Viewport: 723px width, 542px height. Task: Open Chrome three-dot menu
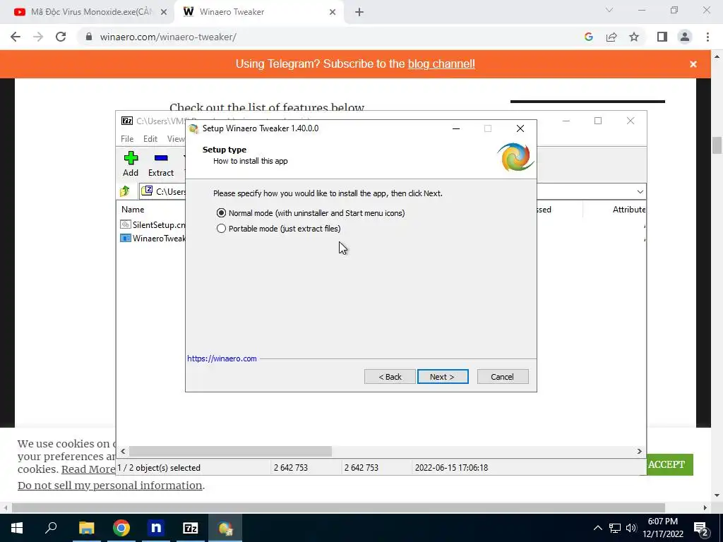pyautogui.click(x=707, y=37)
